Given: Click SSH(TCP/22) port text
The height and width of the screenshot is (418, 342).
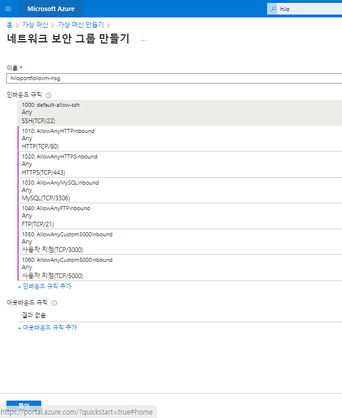Looking at the screenshot, I should pos(38,121).
